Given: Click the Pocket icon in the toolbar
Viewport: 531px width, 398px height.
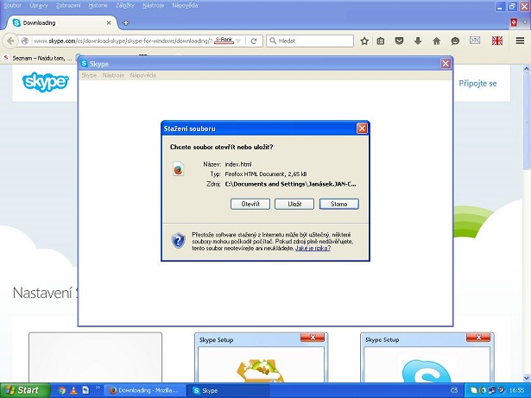Looking at the screenshot, I should 399,41.
